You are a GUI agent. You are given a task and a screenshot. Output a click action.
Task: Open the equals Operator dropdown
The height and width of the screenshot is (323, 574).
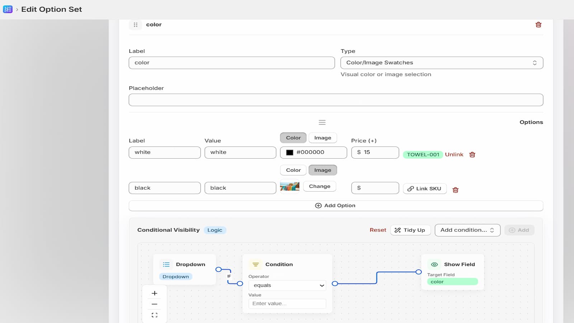(287, 285)
